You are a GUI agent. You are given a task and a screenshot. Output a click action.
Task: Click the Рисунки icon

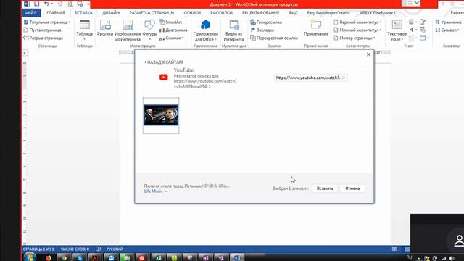[105, 28]
